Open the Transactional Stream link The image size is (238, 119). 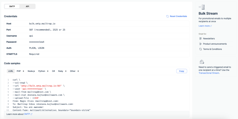209,73
